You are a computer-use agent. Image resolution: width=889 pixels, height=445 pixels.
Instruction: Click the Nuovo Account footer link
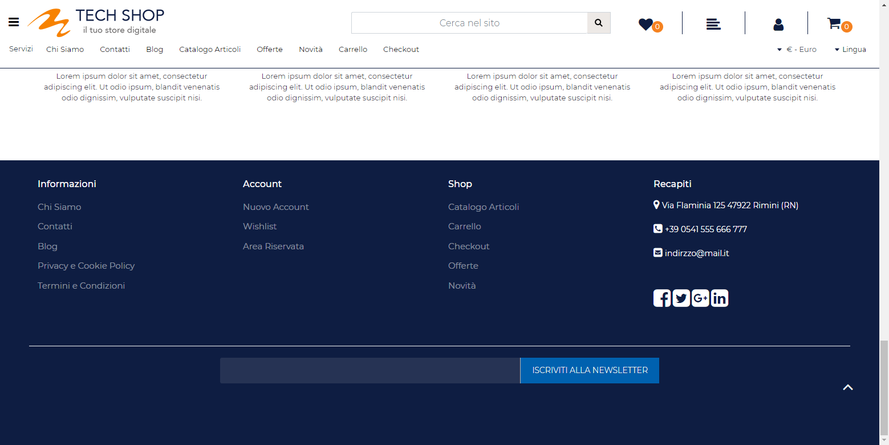click(x=275, y=207)
